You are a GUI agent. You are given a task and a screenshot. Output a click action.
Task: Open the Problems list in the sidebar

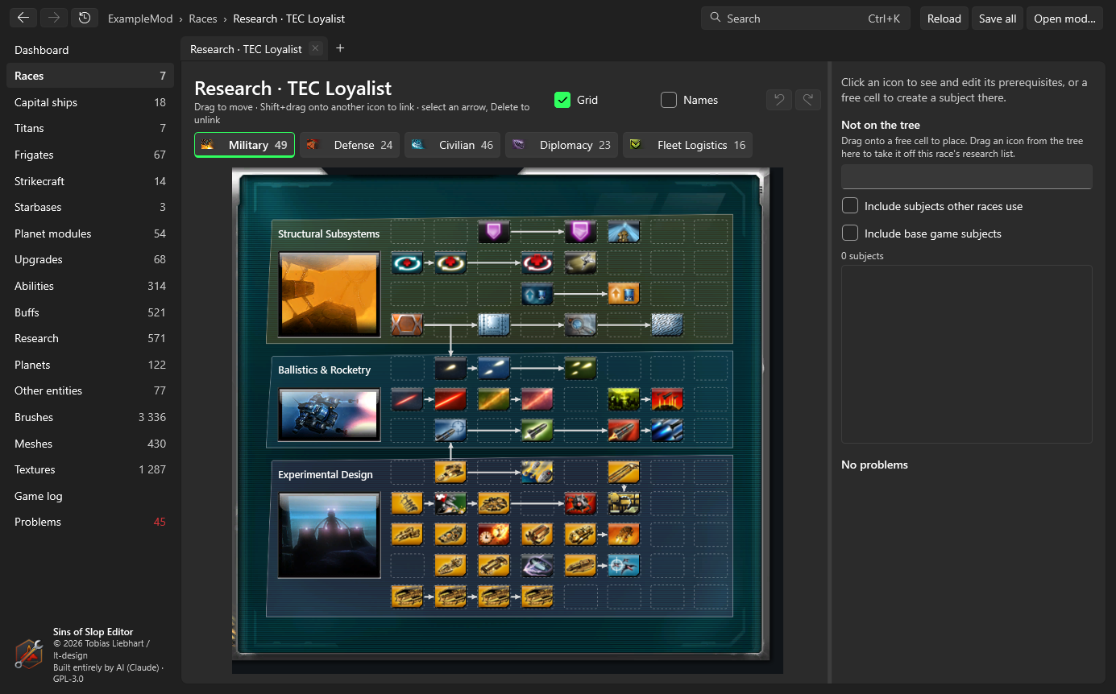click(90, 522)
